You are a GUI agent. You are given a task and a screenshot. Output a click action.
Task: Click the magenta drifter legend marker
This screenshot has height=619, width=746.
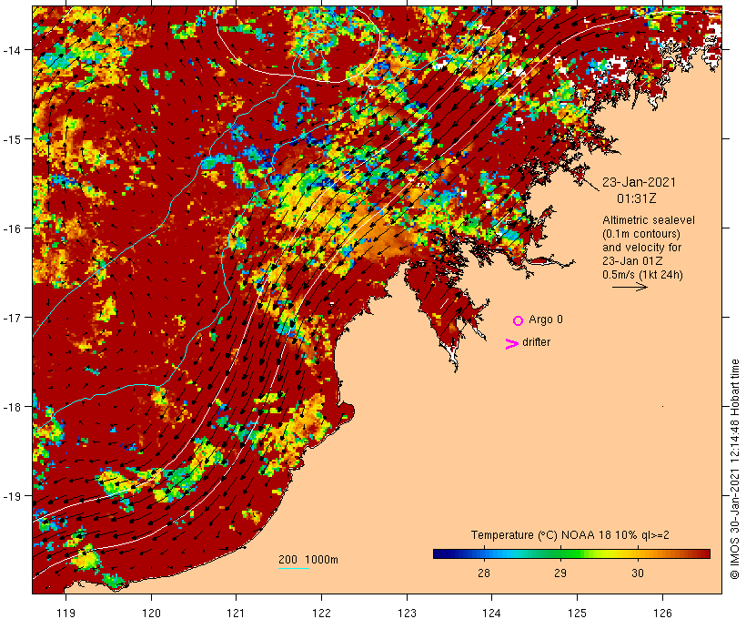pyautogui.click(x=512, y=344)
